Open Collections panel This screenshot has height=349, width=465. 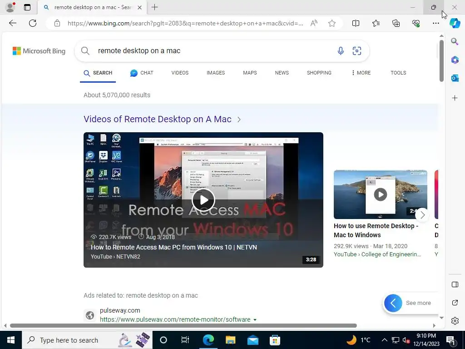coord(396,23)
